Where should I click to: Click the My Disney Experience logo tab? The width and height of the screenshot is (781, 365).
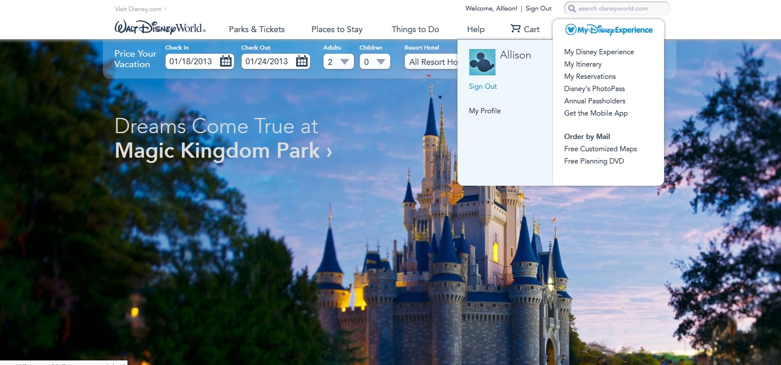coord(608,30)
